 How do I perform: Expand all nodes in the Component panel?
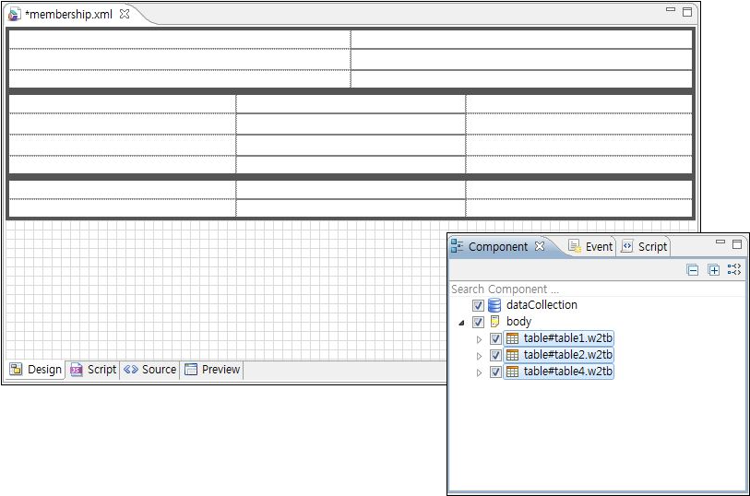pos(713,270)
